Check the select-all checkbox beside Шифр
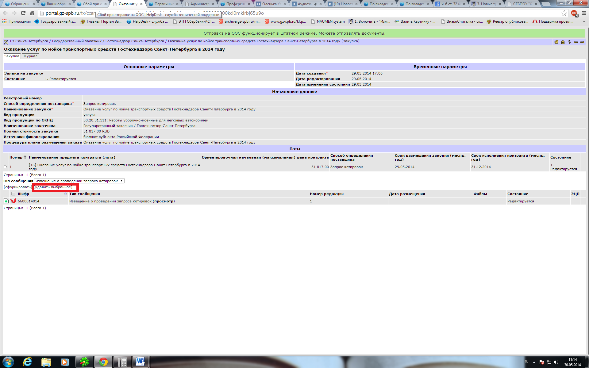Image resolution: width=589 pixels, height=368 pixels. (x=13, y=194)
